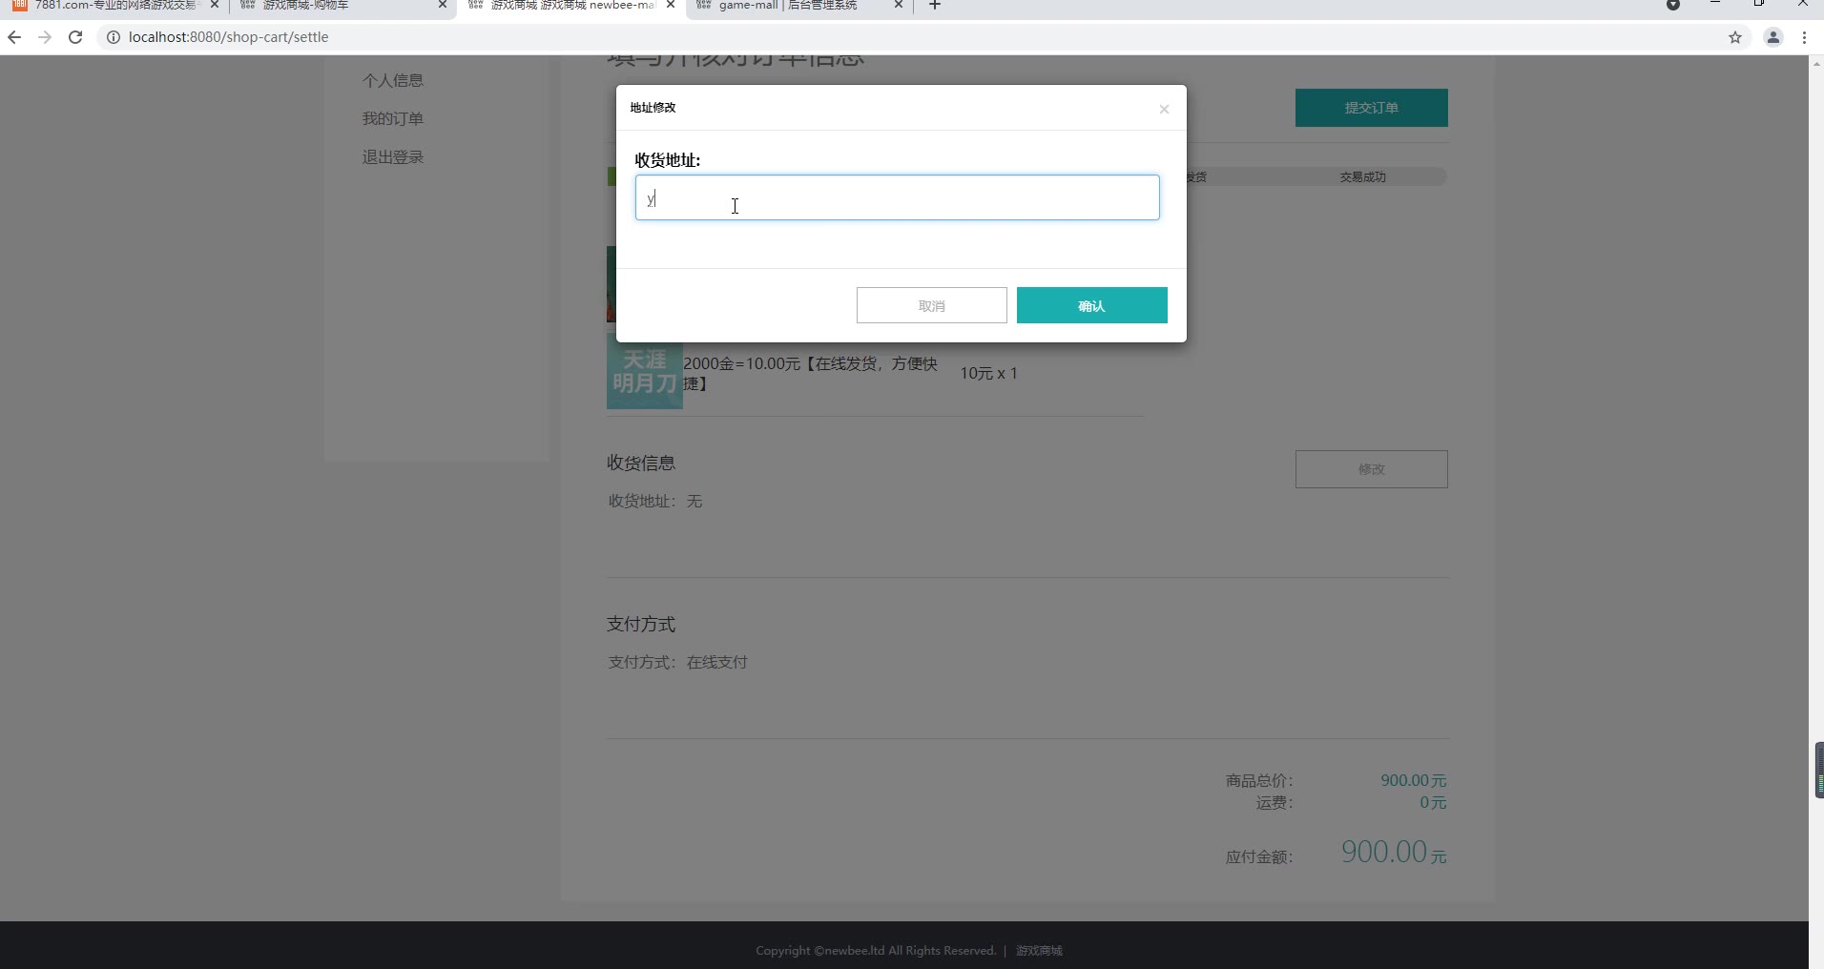This screenshot has width=1824, height=969.
Task: Focus the address bar showing localhost:8080/shop-cart/settle
Action: (228, 37)
